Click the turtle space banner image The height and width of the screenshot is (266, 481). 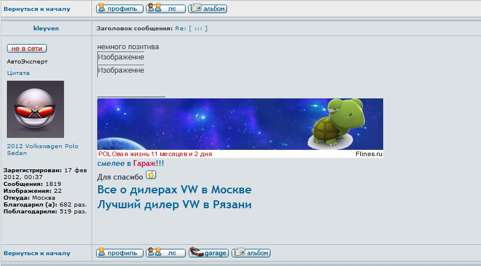[x=240, y=124]
